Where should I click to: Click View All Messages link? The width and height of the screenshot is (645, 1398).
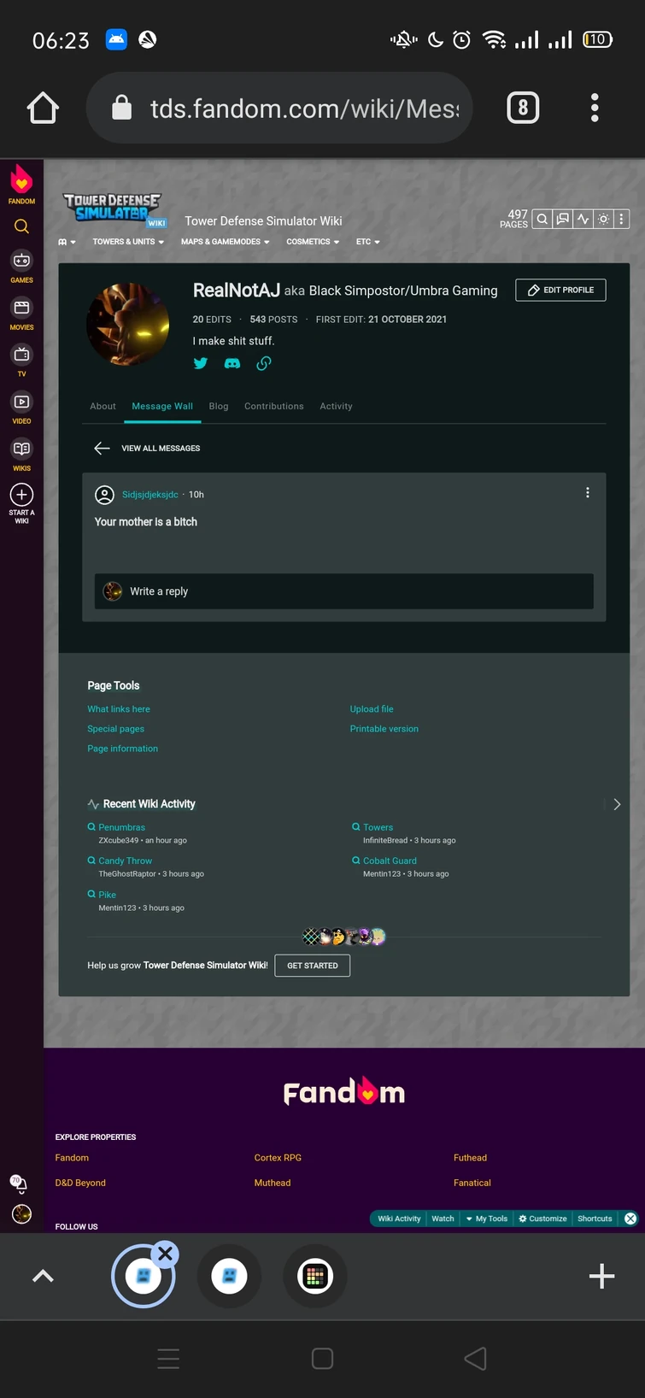pyautogui.click(x=161, y=448)
